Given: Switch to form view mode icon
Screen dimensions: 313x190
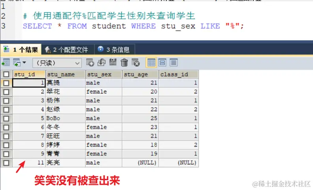Looking at the screenshot, I should [162, 63].
